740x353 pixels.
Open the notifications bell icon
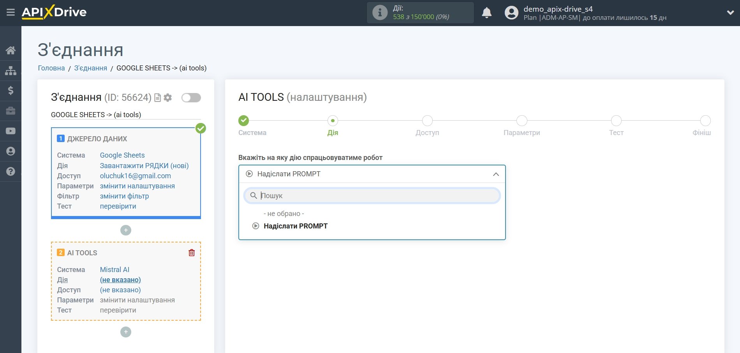point(486,13)
